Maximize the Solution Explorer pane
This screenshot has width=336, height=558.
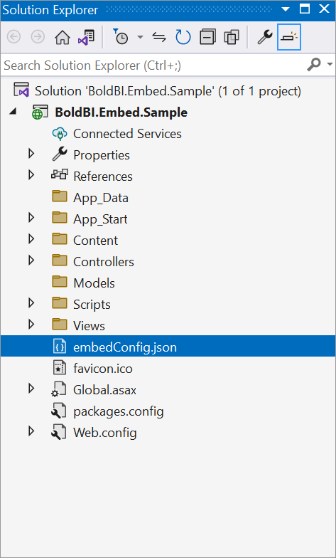(x=305, y=9)
